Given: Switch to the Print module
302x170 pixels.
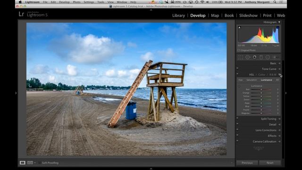Looking at the screenshot, I should tap(267, 16).
